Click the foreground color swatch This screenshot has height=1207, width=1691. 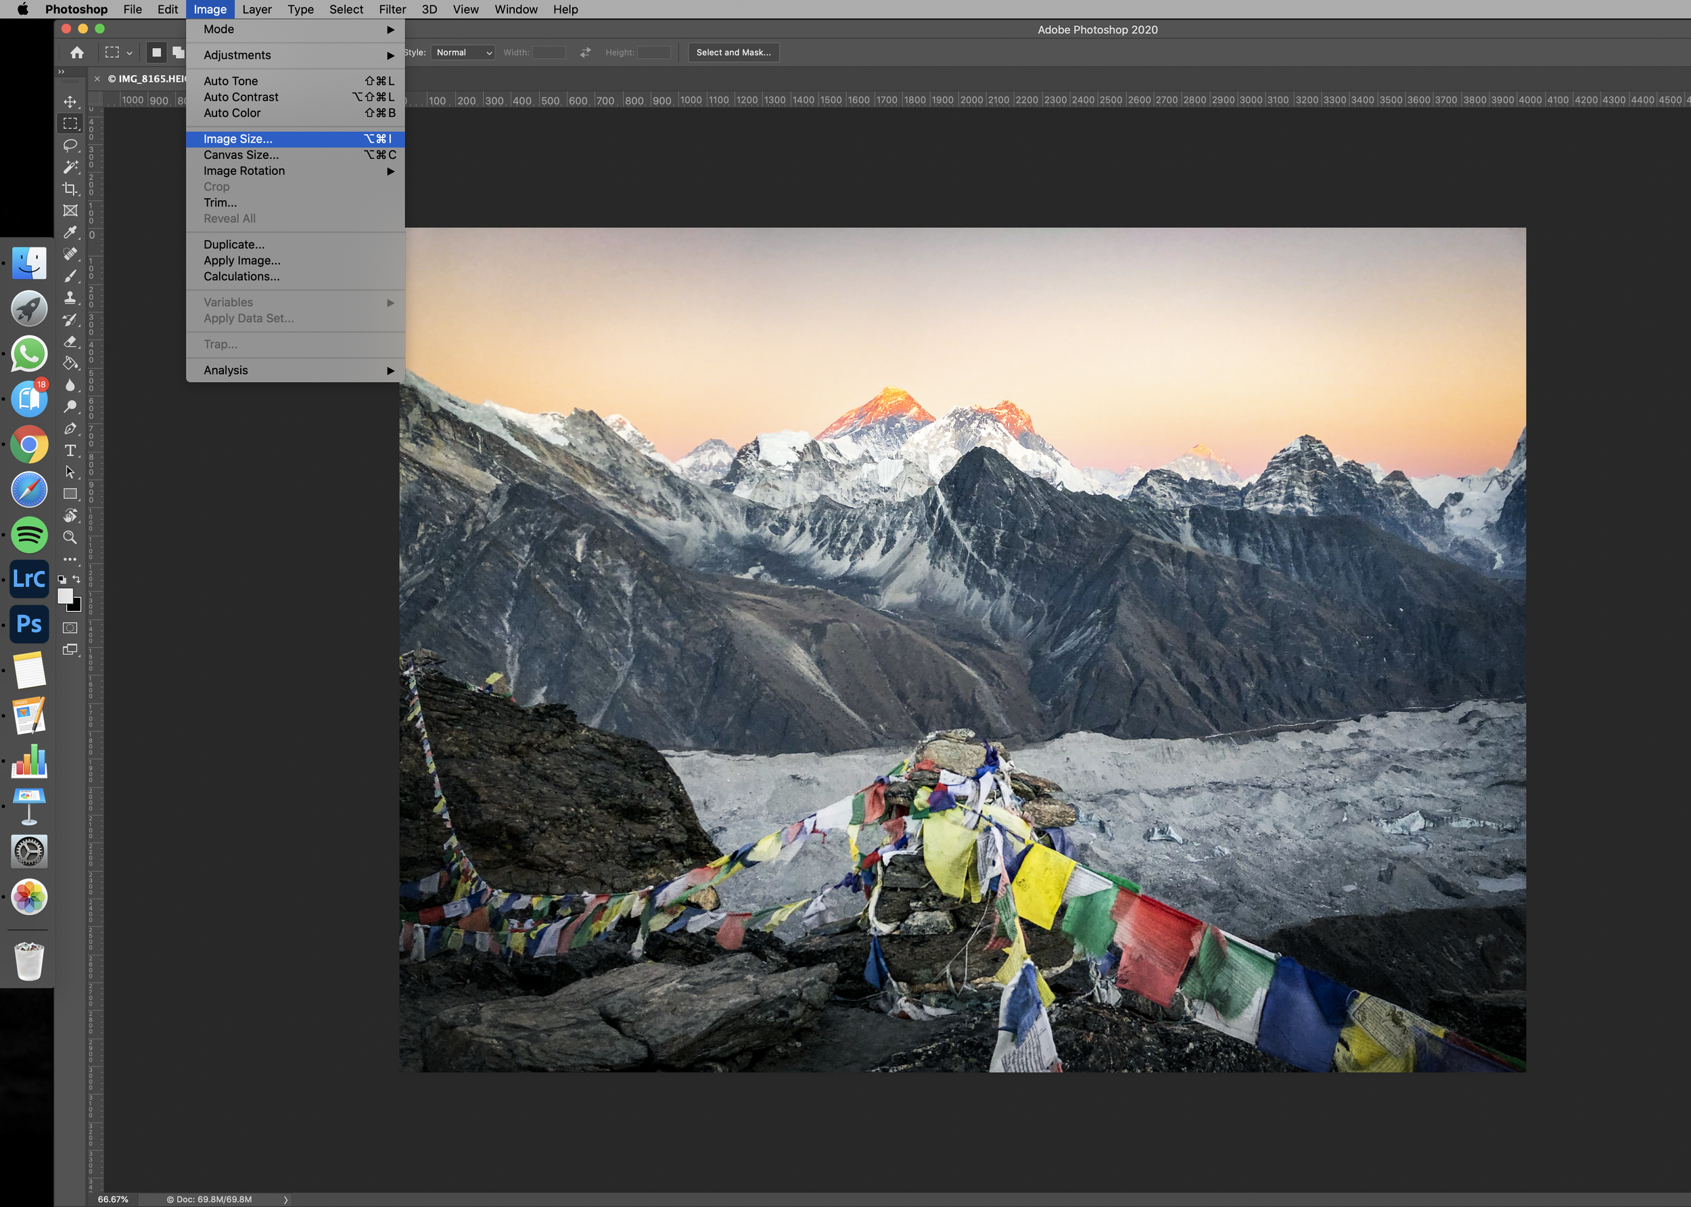click(65, 596)
